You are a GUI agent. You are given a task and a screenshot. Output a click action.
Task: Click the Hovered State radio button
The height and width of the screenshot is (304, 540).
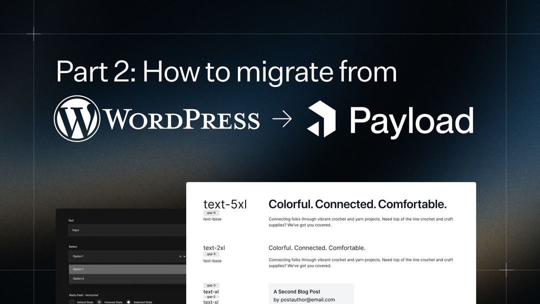point(99,301)
